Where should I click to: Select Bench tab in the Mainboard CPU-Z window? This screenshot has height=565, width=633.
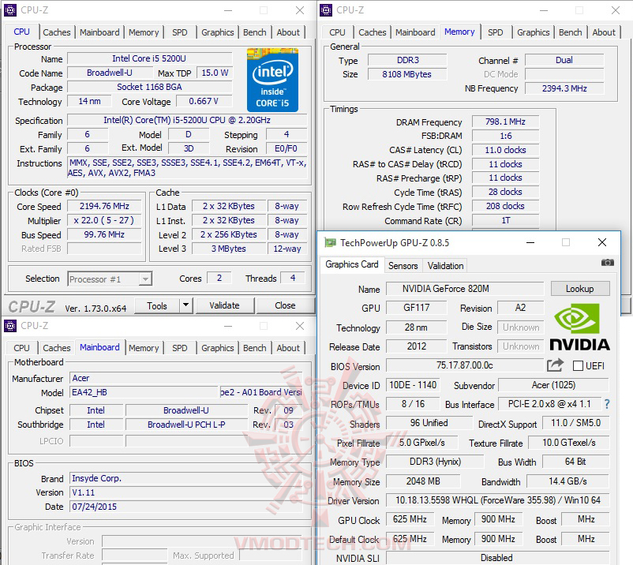pyautogui.click(x=255, y=348)
